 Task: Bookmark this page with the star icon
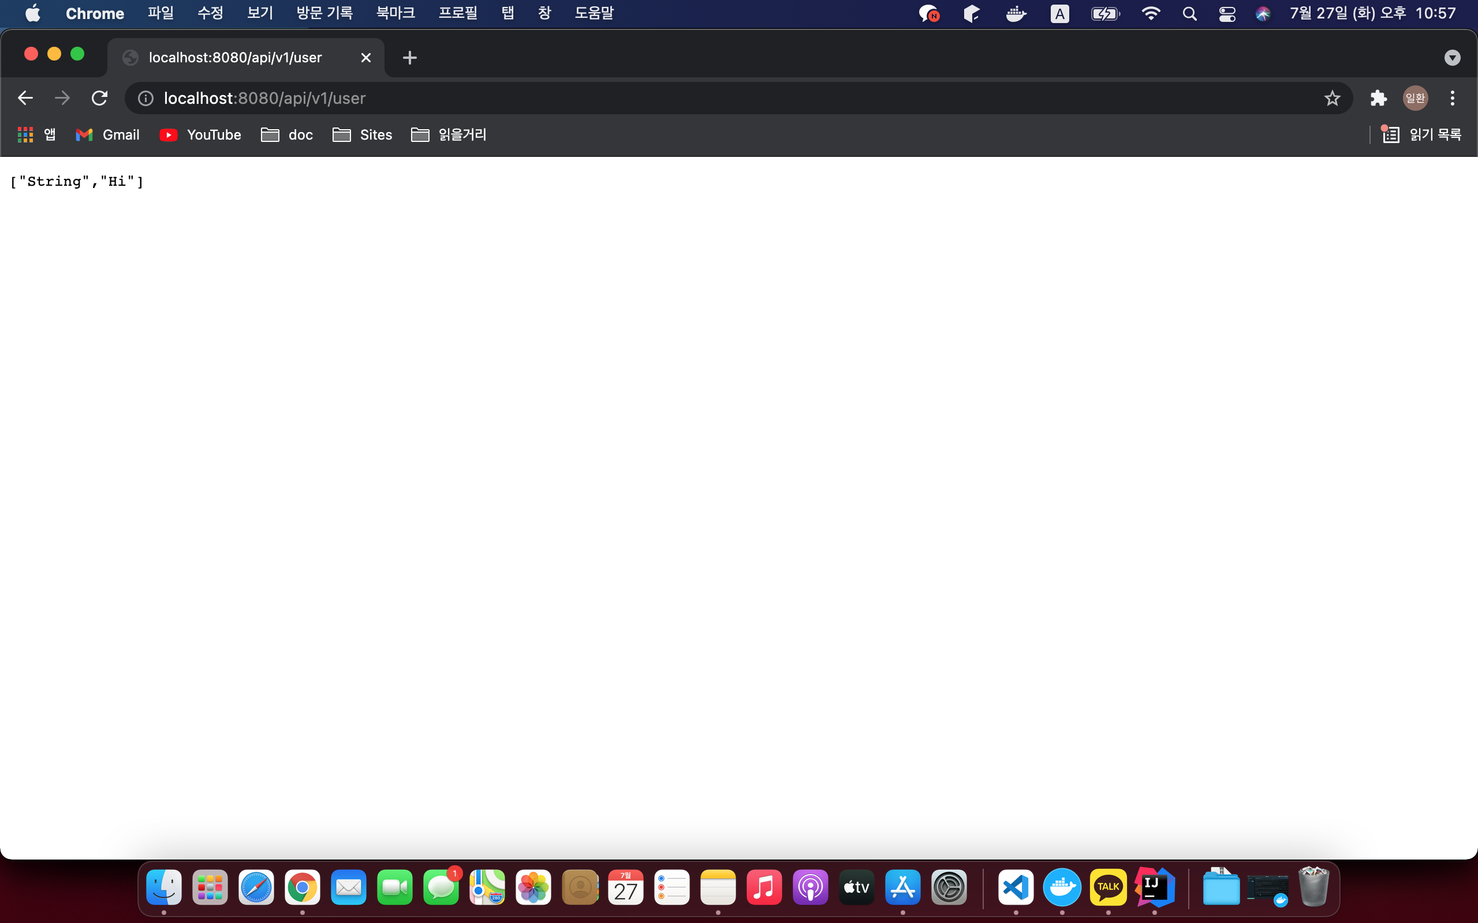click(1332, 97)
